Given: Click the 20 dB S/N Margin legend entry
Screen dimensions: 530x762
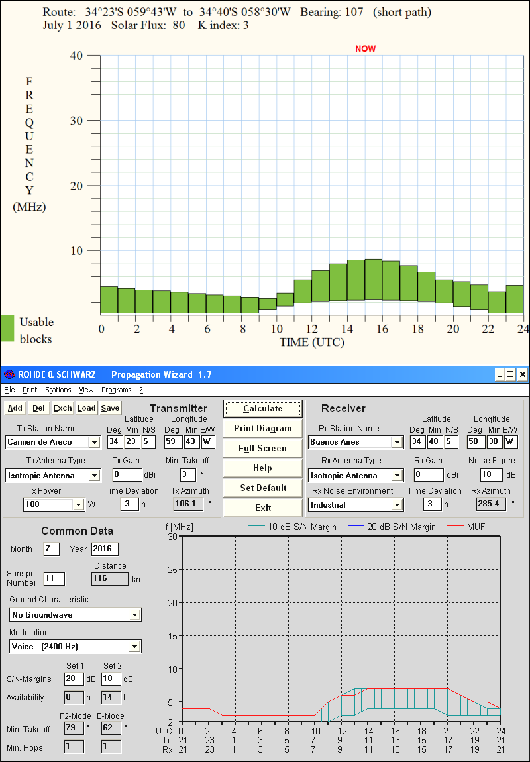Looking at the screenshot, I should click(x=392, y=527).
